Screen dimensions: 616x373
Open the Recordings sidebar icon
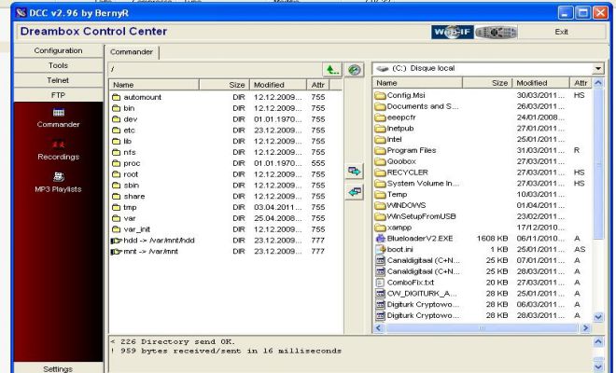[x=59, y=145]
